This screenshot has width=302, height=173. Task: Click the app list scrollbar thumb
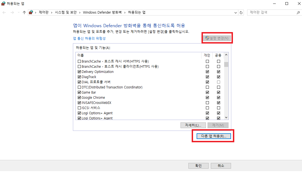tap(226, 64)
